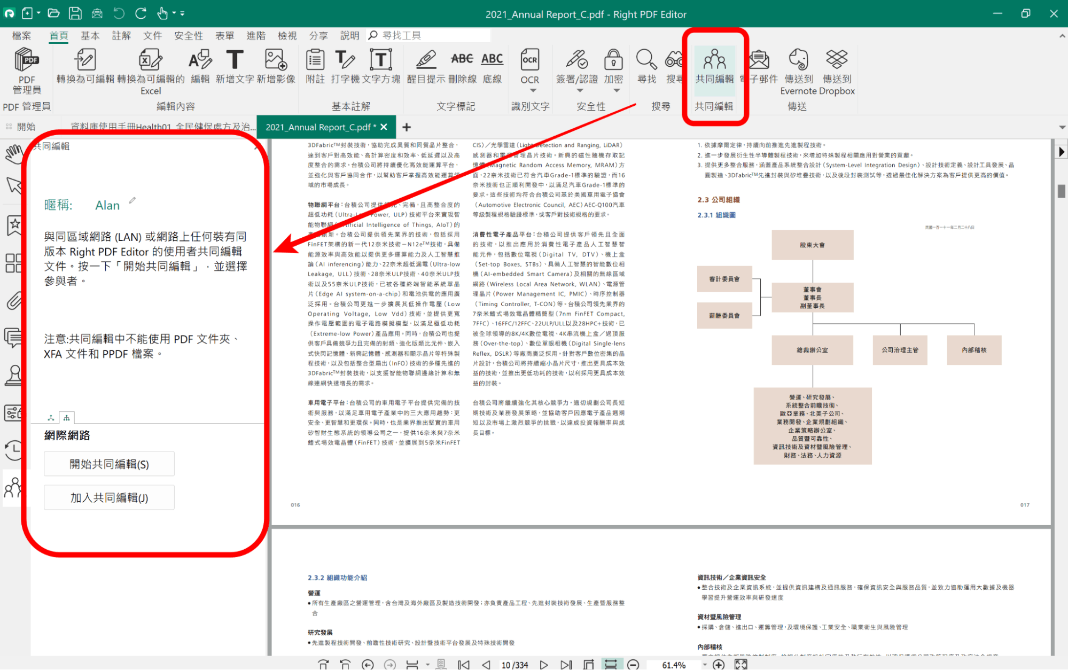This screenshot has height=670, width=1068.
Task: Edit nickname with pencil icon
Action: 132,200
